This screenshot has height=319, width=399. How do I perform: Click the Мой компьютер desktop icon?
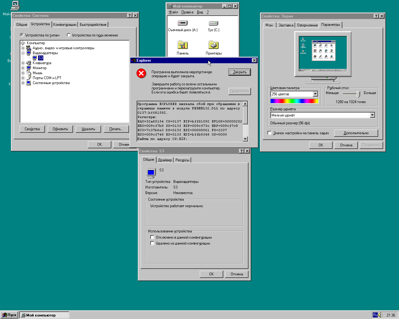pyautogui.click(x=15, y=5)
